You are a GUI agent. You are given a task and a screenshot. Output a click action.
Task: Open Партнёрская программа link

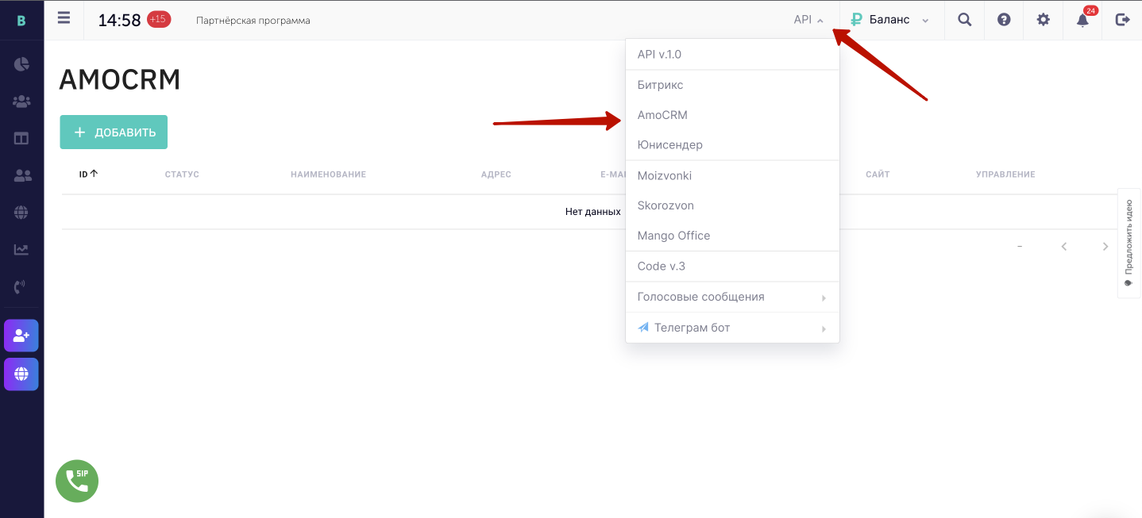point(253,21)
